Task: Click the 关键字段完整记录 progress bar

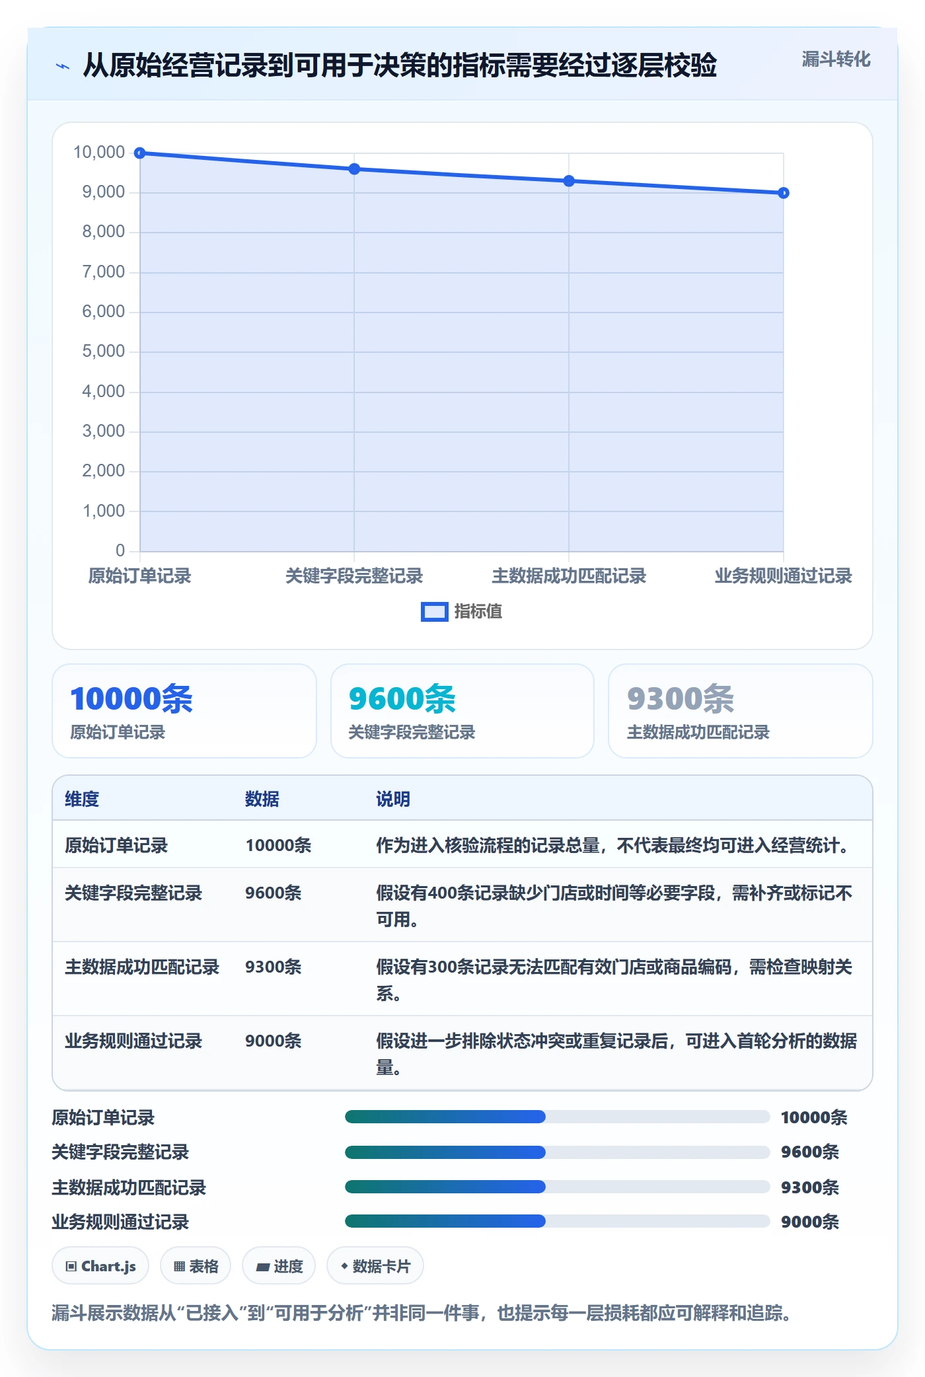Action: [x=557, y=1152]
